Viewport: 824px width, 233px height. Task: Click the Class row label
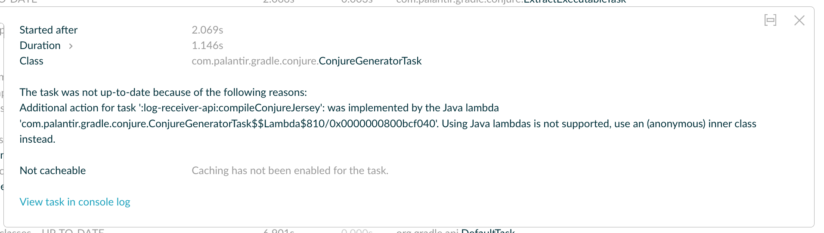tap(31, 61)
